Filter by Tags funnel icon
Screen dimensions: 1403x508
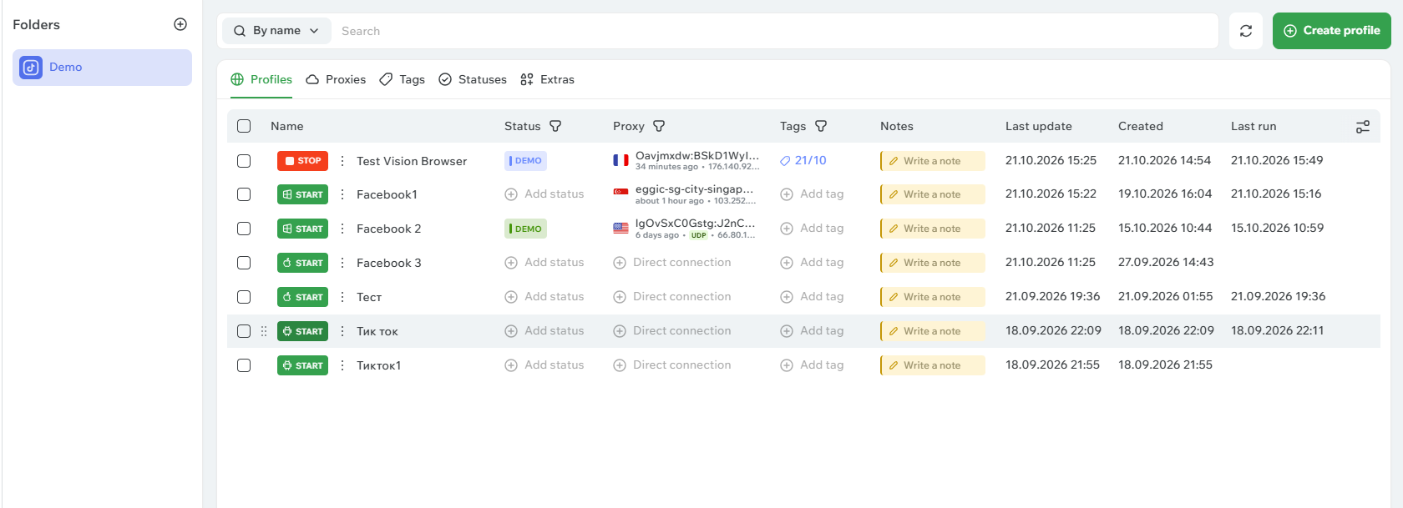(x=821, y=126)
